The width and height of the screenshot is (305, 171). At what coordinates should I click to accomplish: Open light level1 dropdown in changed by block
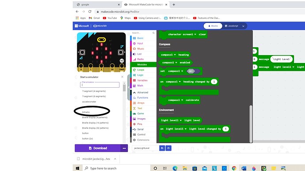(186, 129)
